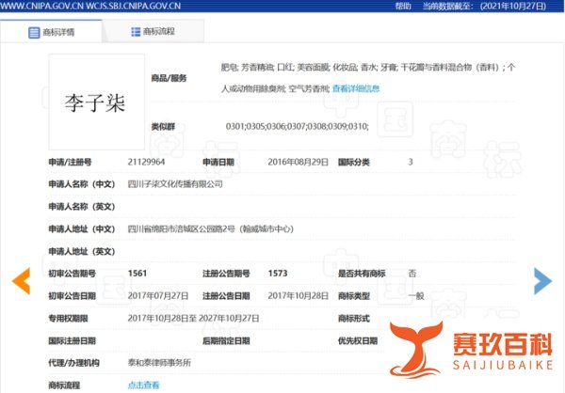Image resolution: width=565 pixels, height=393 pixels.
Task: Select applicant name 四川子柒文化传播有限公司
Action: [x=175, y=184]
